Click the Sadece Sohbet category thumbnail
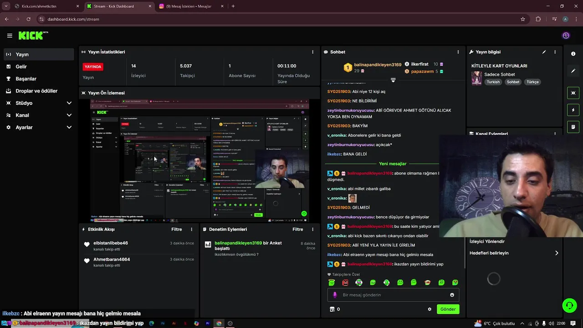 pyautogui.click(x=476, y=78)
